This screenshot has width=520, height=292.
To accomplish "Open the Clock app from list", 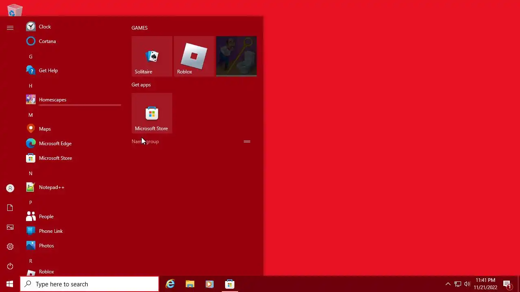I will pyautogui.click(x=73, y=27).
